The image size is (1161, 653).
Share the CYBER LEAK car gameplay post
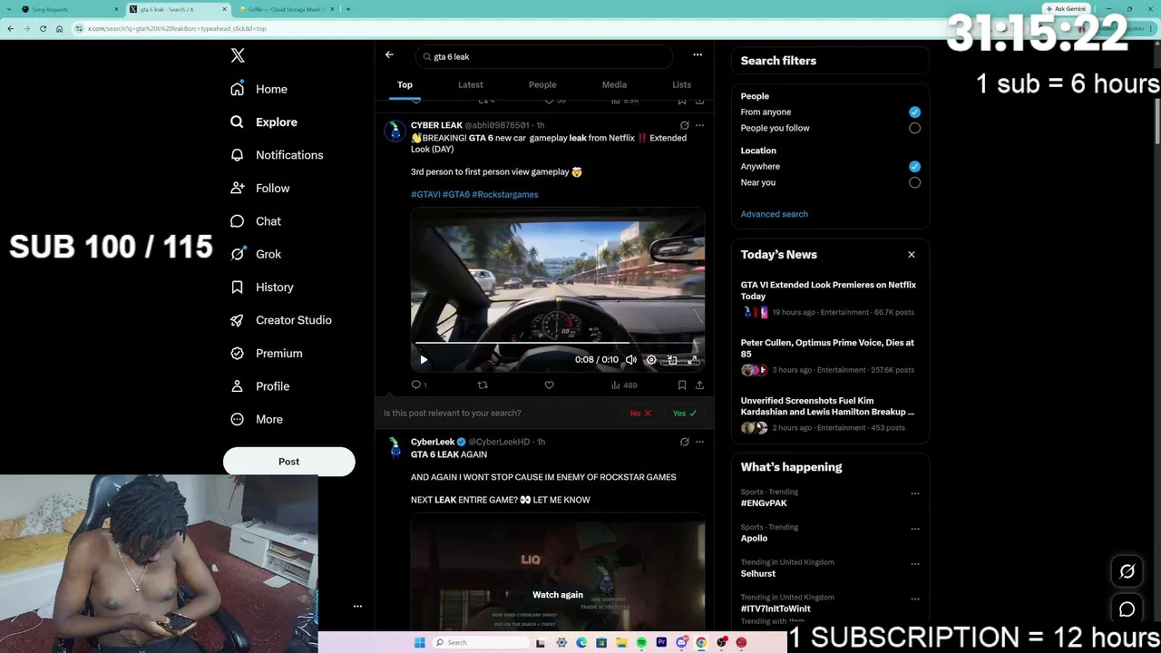698,385
